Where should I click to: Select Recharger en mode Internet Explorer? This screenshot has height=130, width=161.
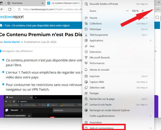118,110
